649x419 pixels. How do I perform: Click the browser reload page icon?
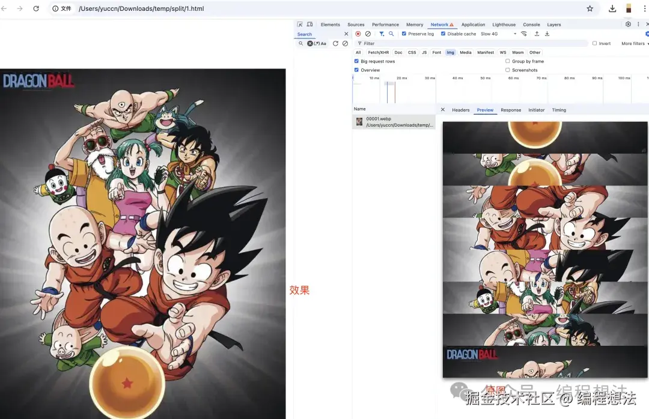point(36,8)
